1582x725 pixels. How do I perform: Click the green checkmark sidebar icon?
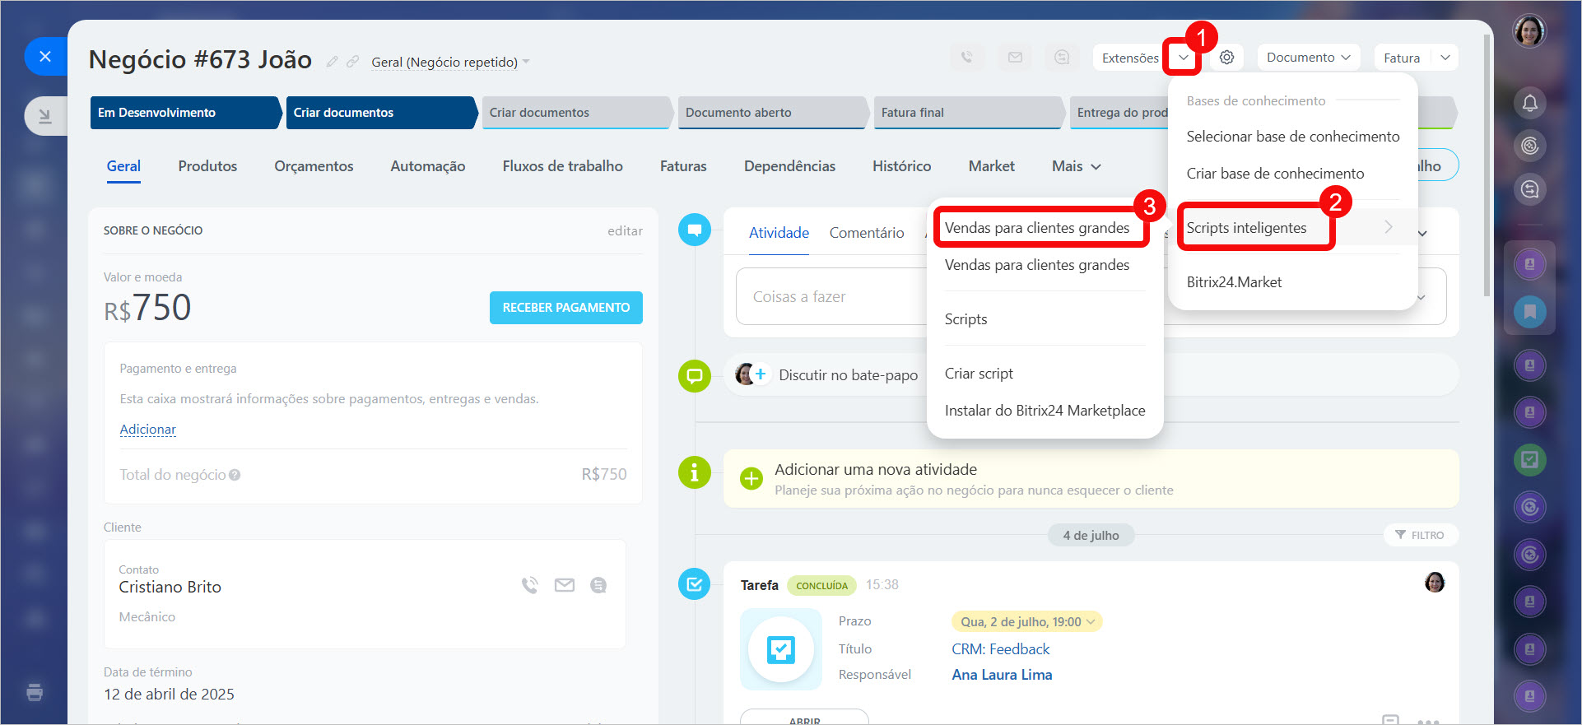pyautogui.click(x=1529, y=459)
